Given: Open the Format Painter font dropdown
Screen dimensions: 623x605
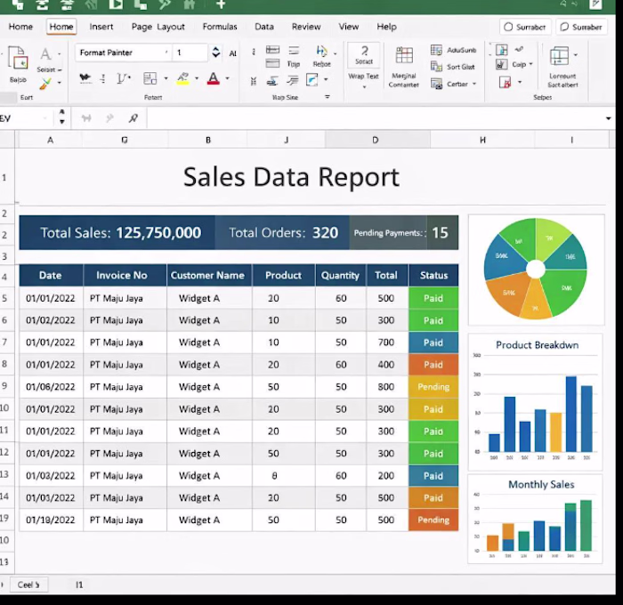Looking at the screenshot, I should tap(166, 52).
